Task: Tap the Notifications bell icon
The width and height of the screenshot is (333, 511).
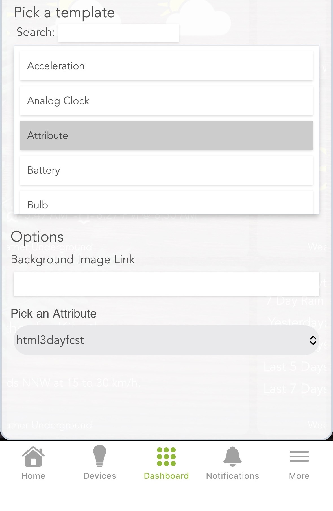Action: 232,456
